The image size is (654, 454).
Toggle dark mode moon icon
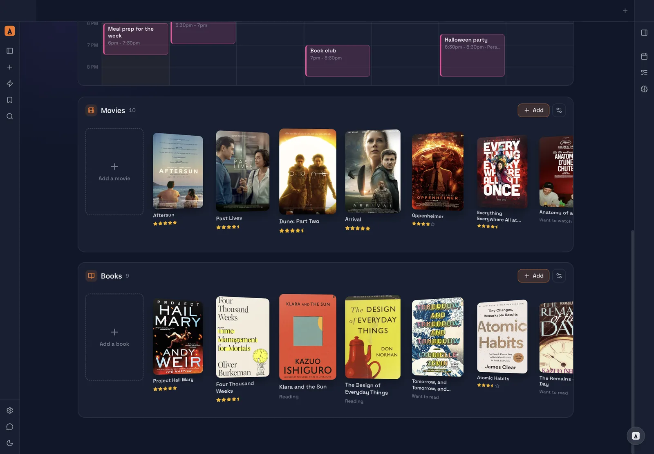[10, 443]
